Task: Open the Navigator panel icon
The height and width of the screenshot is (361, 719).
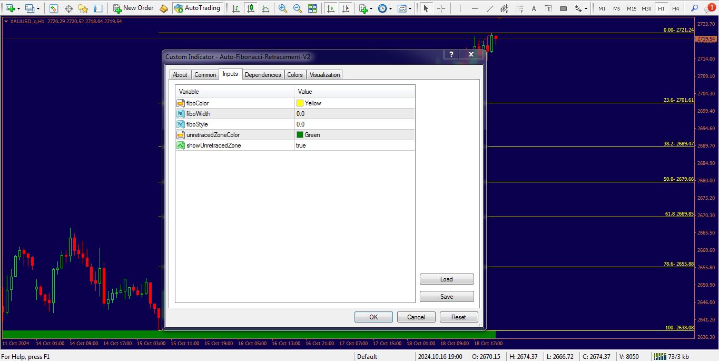Action: click(x=83, y=8)
